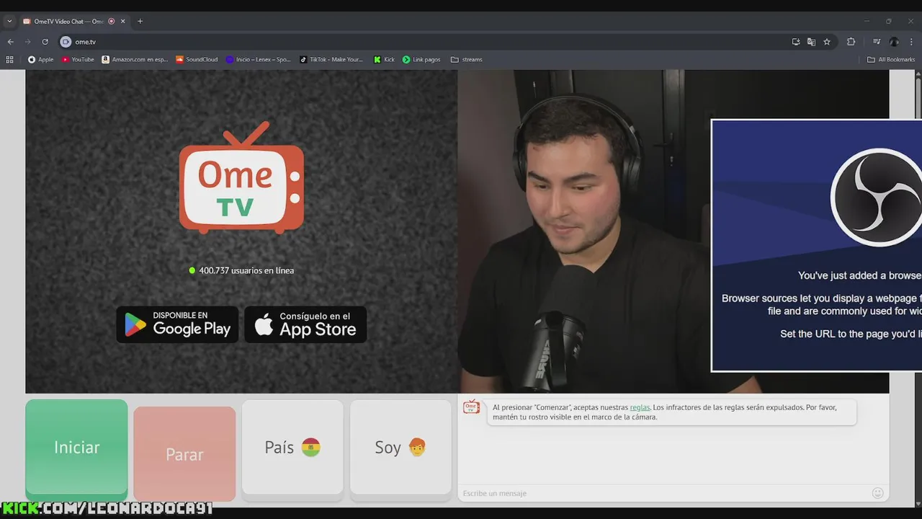Open the Amazon.com en español bookmark
The height and width of the screenshot is (519, 922).
pyautogui.click(x=135, y=60)
